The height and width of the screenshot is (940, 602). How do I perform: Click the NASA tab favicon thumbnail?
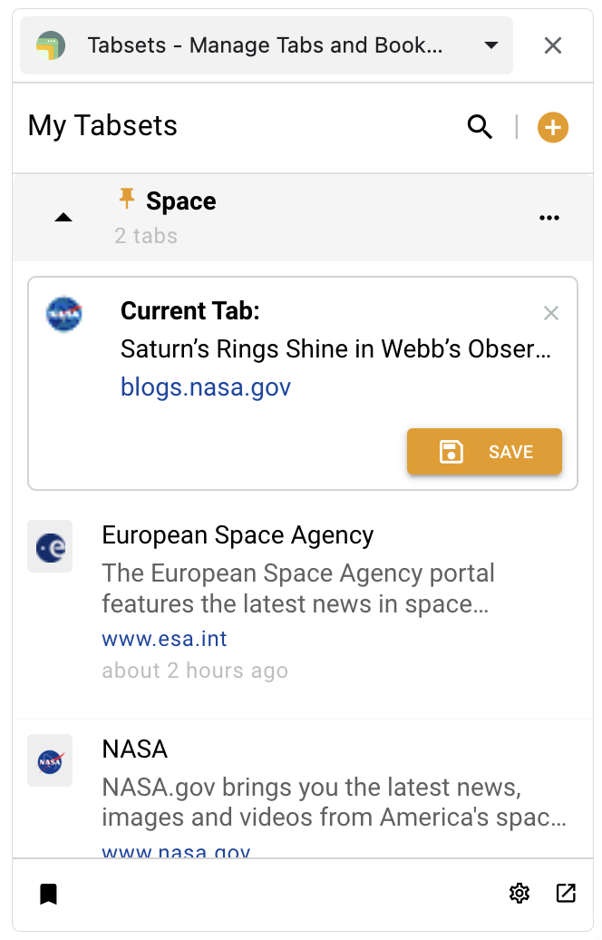[50, 760]
